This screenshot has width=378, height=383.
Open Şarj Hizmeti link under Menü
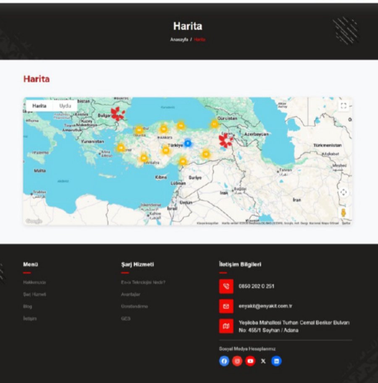(x=34, y=294)
